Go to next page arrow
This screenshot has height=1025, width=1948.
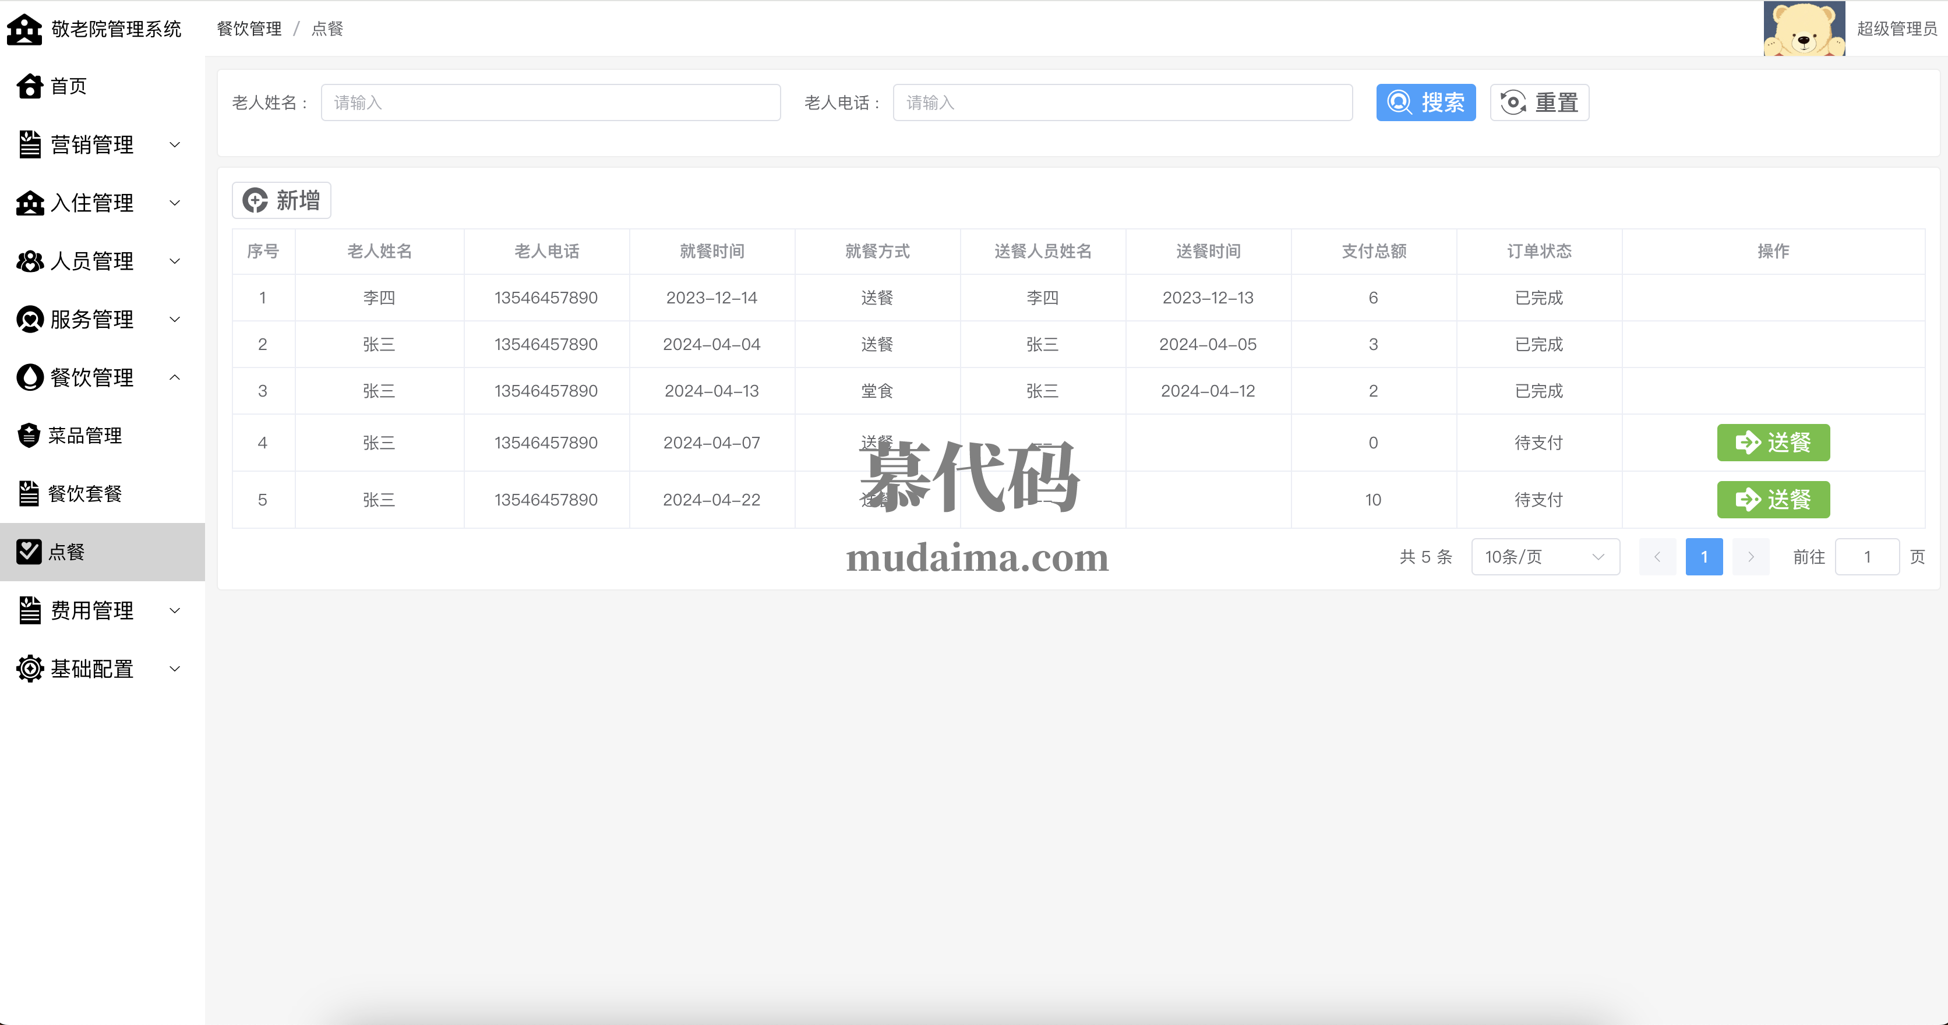(1750, 557)
